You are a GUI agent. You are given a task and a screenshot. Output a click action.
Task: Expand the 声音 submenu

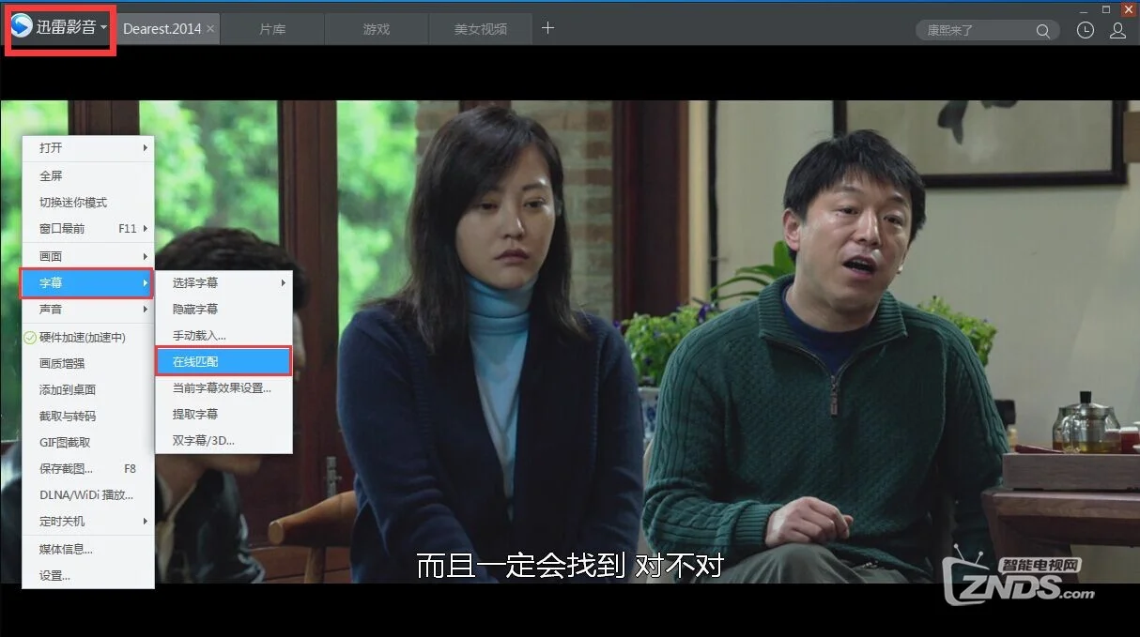coord(88,309)
